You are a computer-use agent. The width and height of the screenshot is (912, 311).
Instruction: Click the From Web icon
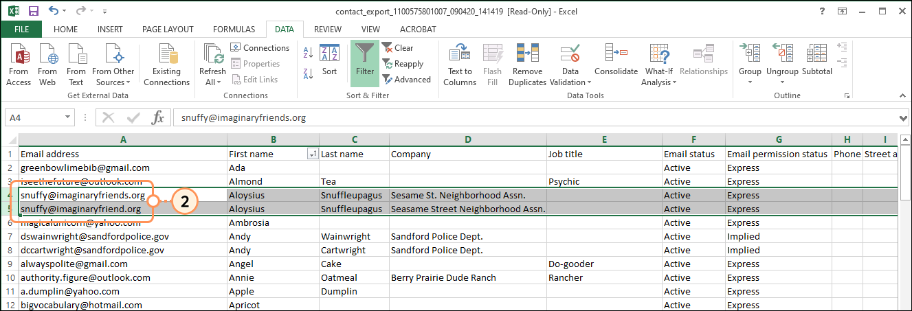point(47,65)
